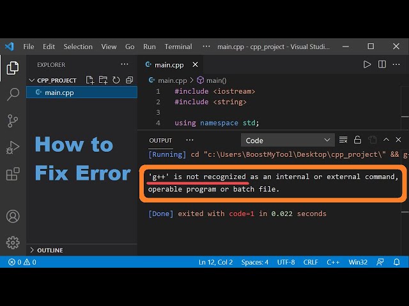Viewport: 409px width, 306px height.
Task: Open editor More Actions ellipsis
Action: pyautogui.click(x=396, y=64)
